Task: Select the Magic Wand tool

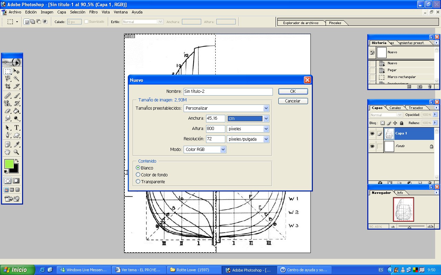Action: (16, 79)
